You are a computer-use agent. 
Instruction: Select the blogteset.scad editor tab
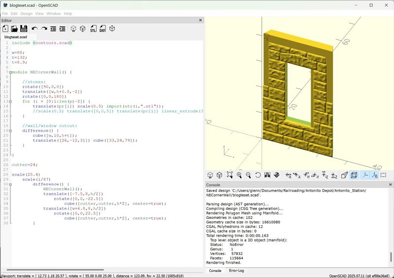(16, 37)
